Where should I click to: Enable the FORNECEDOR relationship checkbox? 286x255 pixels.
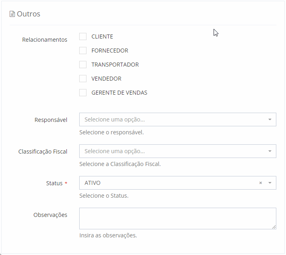(x=83, y=51)
